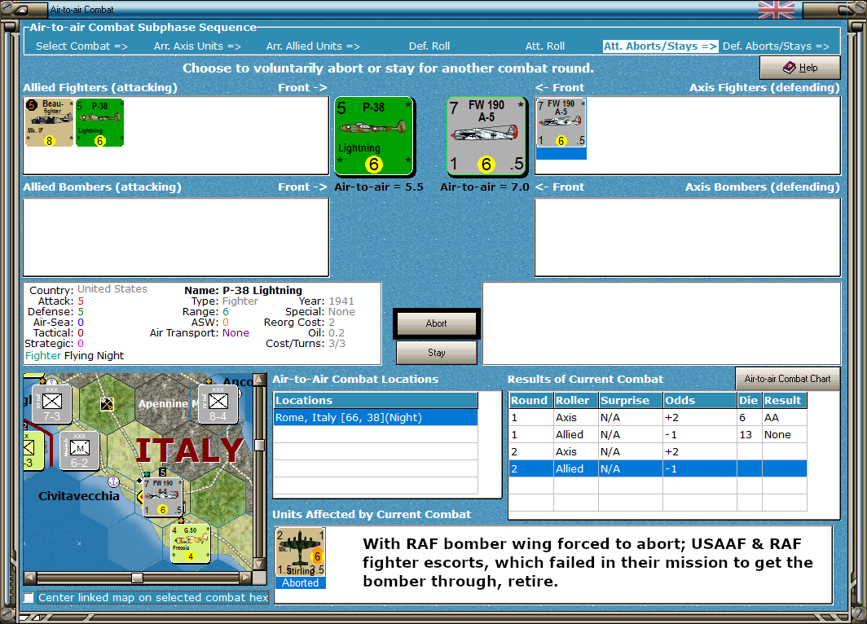This screenshot has height=624, width=867.
Task: Click the Abort button
Action: tap(436, 323)
